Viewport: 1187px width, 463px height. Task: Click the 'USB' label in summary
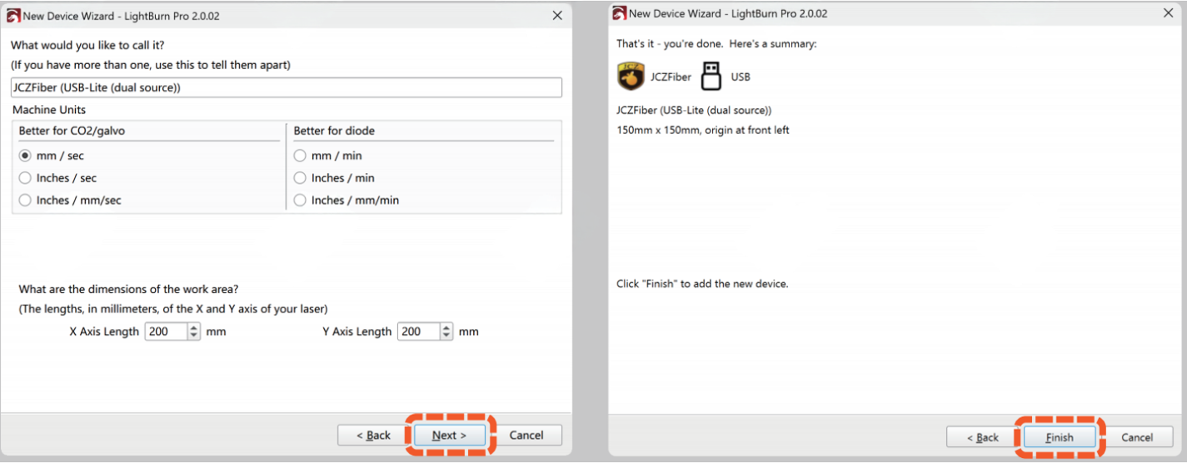tap(741, 77)
